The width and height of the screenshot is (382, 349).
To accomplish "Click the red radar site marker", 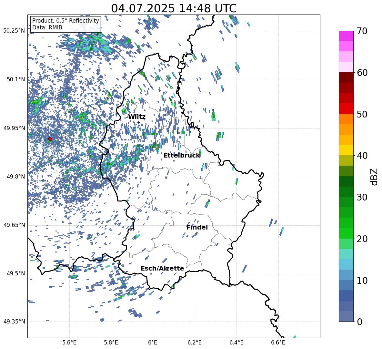I will pos(50,139).
